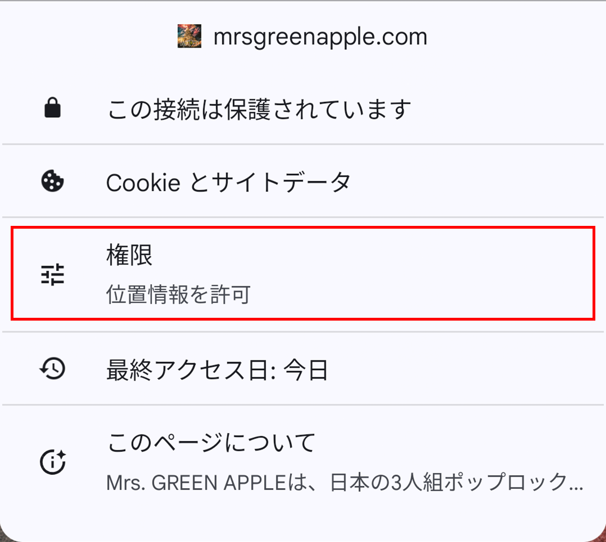Tap the history clock icon
Image resolution: width=606 pixels, height=542 pixels.
[x=53, y=369]
